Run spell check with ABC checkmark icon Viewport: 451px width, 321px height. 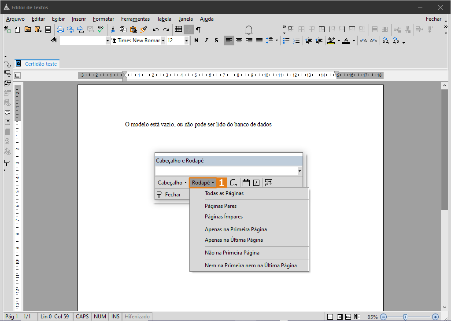point(100,30)
